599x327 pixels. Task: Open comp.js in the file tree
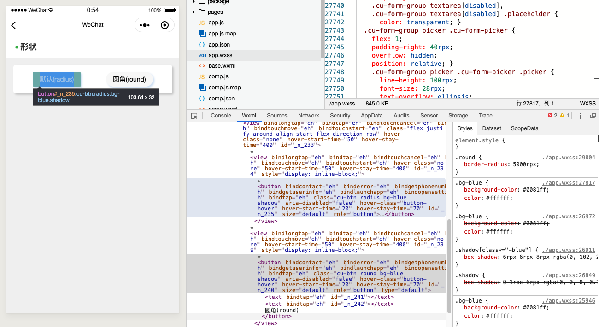pyautogui.click(x=254, y=76)
